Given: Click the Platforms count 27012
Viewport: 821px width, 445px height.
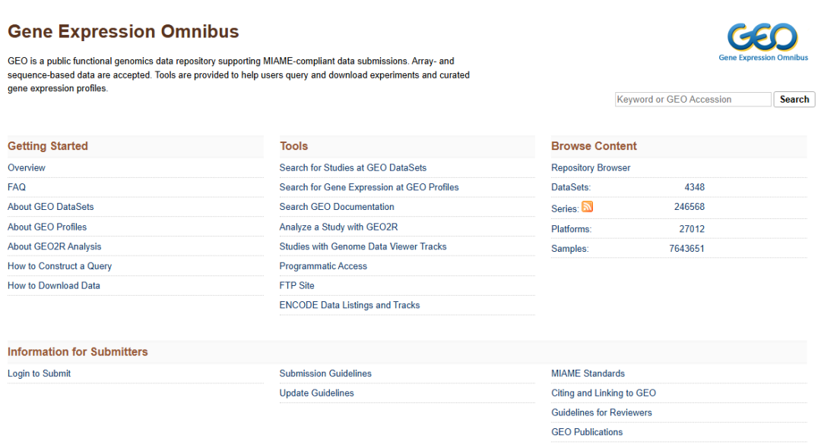Looking at the screenshot, I should [692, 229].
